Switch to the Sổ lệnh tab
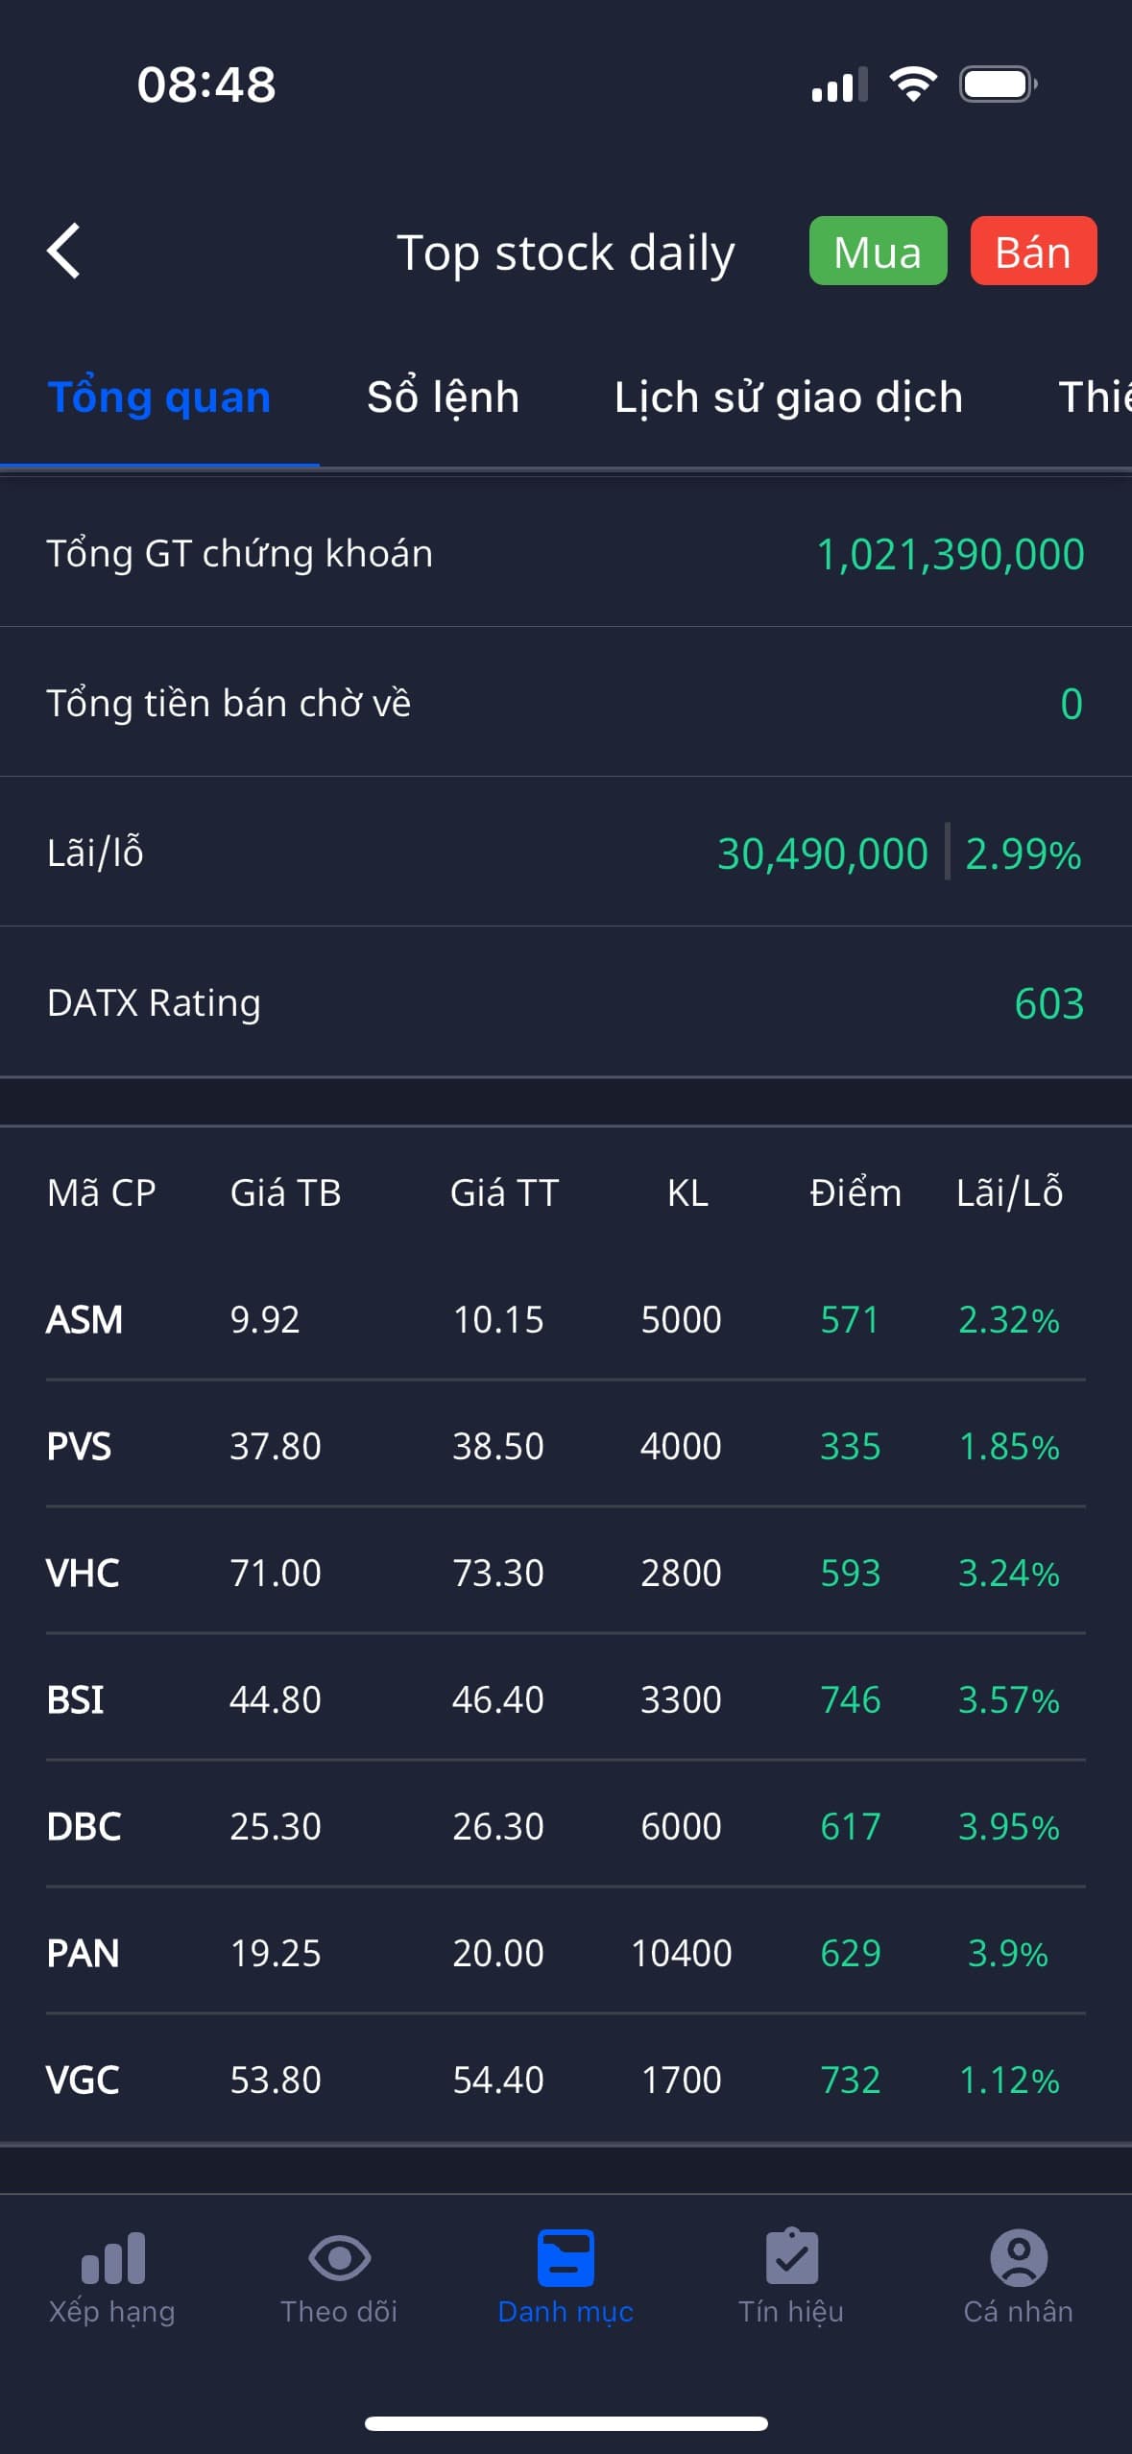1132x2454 pixels. coord(443,397)
